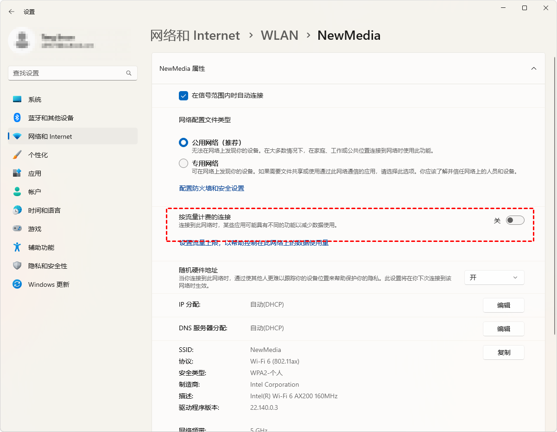This screenshot has height=432, width=557.
Task: Go to 隐私和安全性 settings
Action: pos(47,266)
